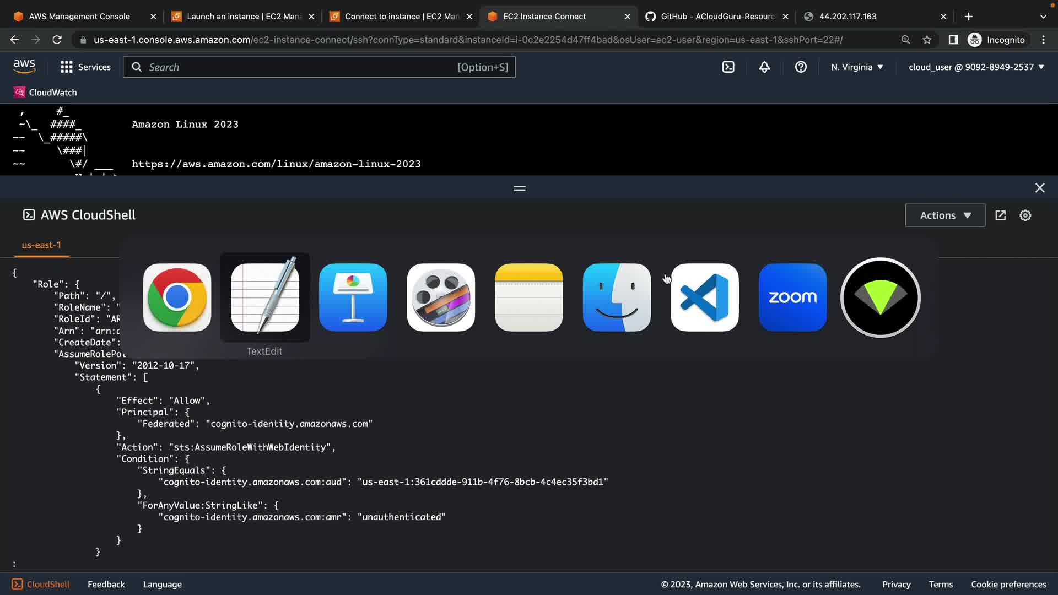Image resolution: width=1058 pixels, height=595 pixels.
Task: Click the Feedback link in the footer
Action: coord(106,585)
